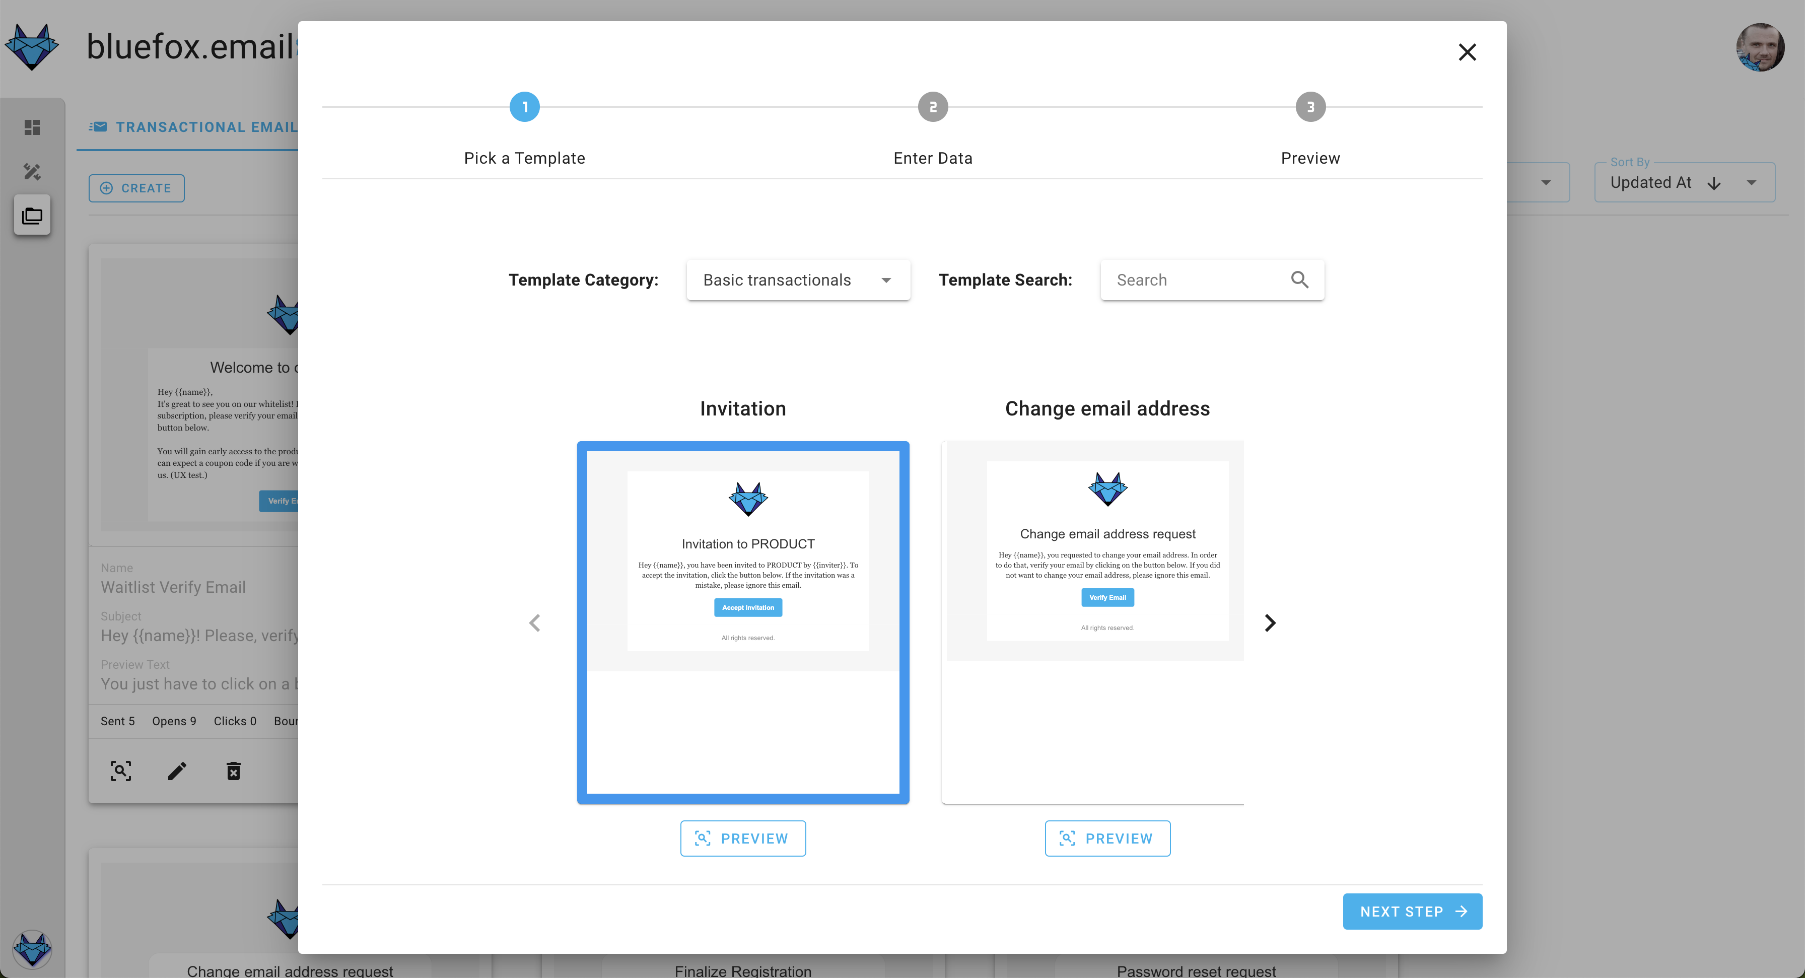Click the bluefox.email logo icon

coord(34,48)
